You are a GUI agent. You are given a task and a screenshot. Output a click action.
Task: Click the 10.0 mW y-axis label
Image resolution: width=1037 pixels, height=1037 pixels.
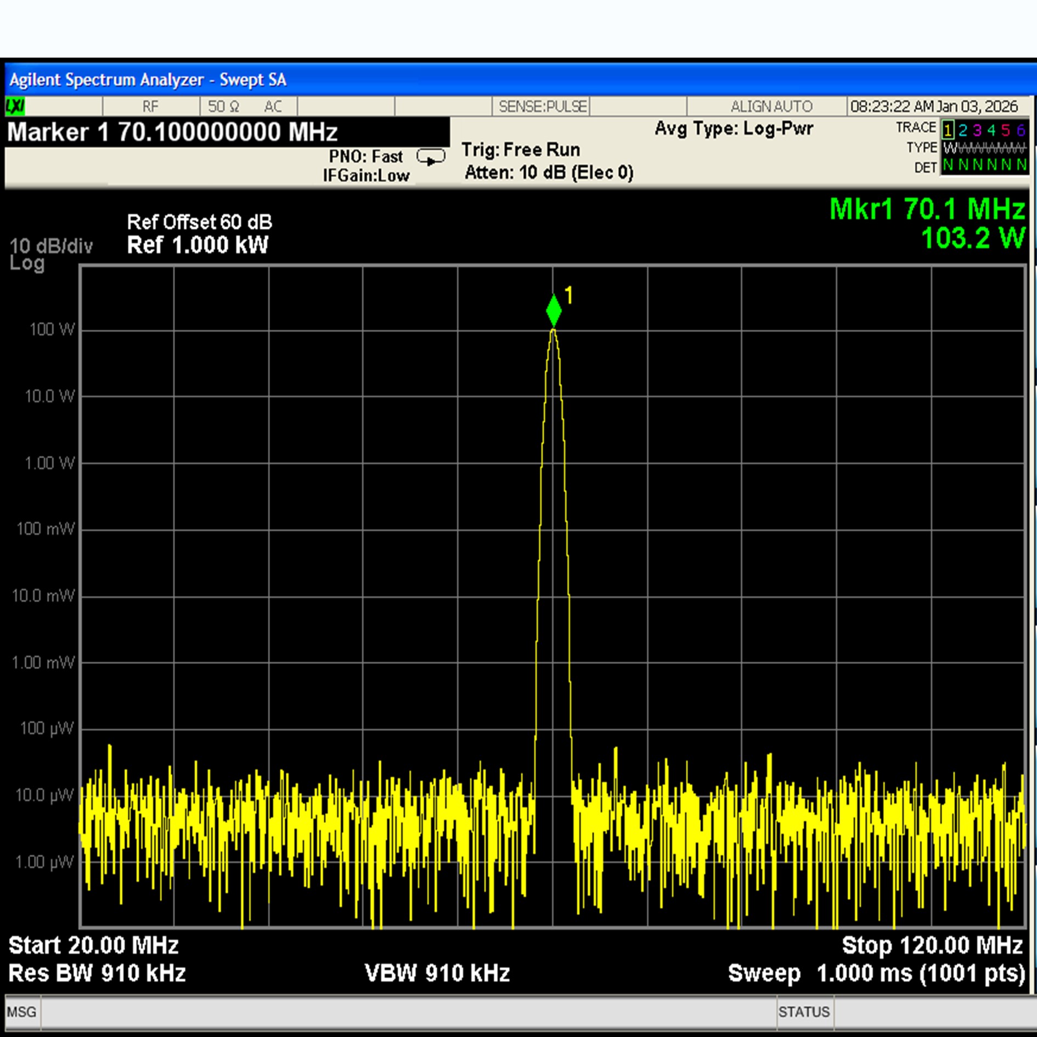pos(43,596)
